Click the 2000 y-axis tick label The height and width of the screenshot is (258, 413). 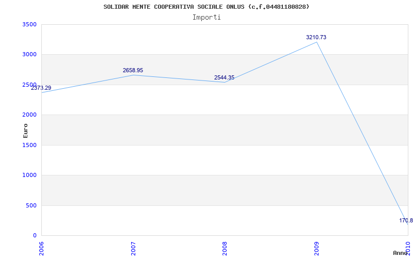[29, 115]
